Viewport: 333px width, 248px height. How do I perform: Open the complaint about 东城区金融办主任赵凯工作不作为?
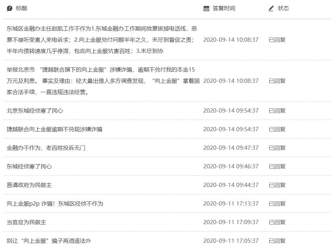[x=98, y=40]
